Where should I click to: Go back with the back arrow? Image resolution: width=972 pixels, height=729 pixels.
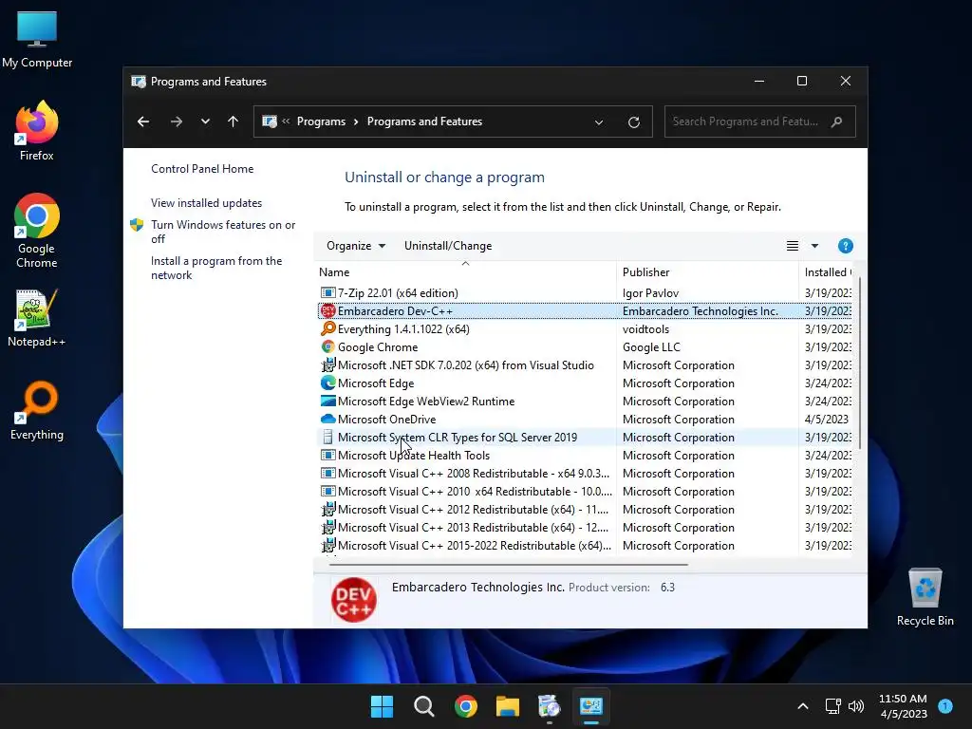click(x=143, y=121)
